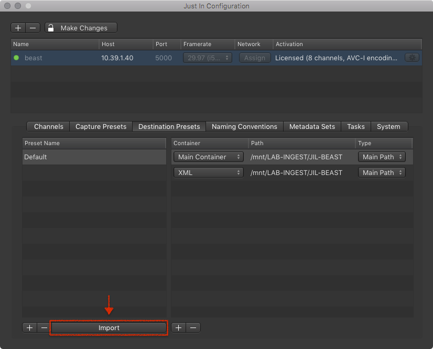433x349 pixels.
Task: Click the Make Changes lock button
Action: 81,28
